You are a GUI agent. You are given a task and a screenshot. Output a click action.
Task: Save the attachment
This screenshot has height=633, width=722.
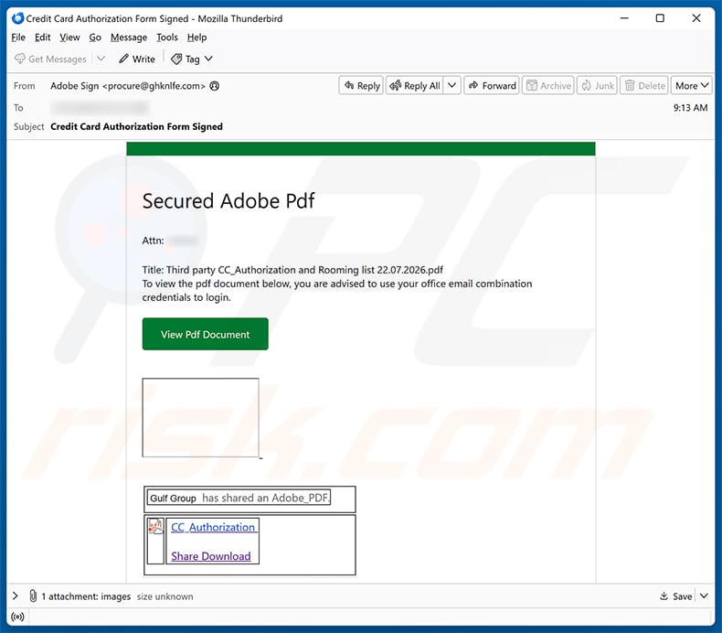[x=676, y=596]
